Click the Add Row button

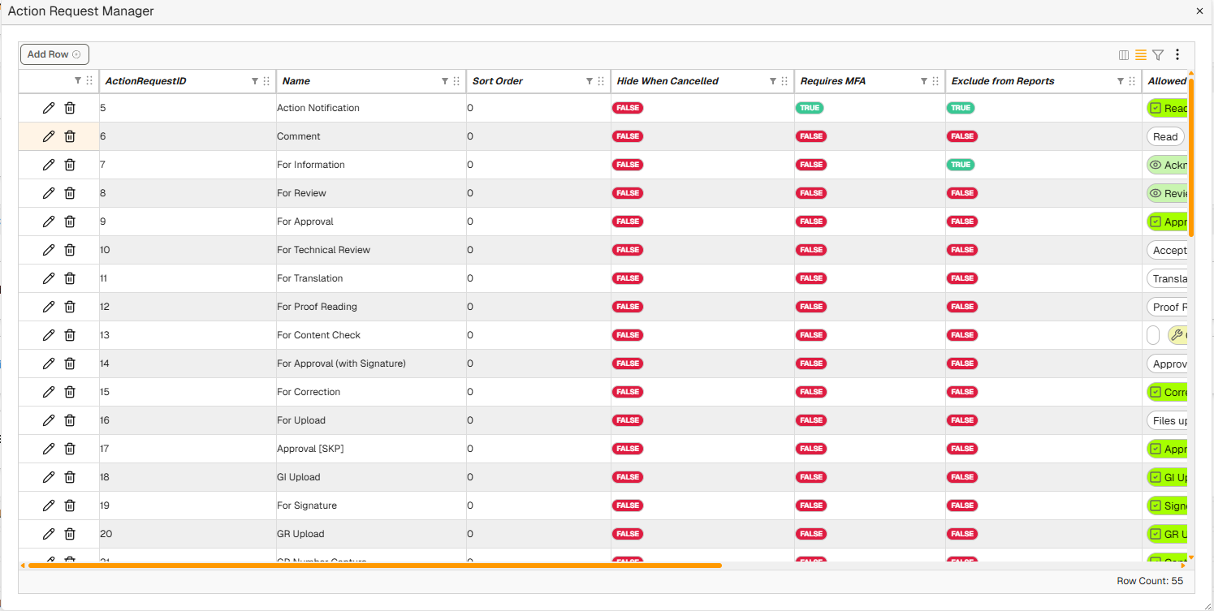(54, 54)
